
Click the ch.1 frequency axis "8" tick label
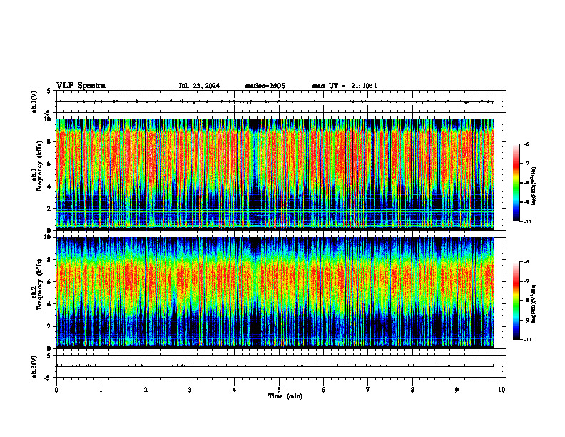click(50, 141)
